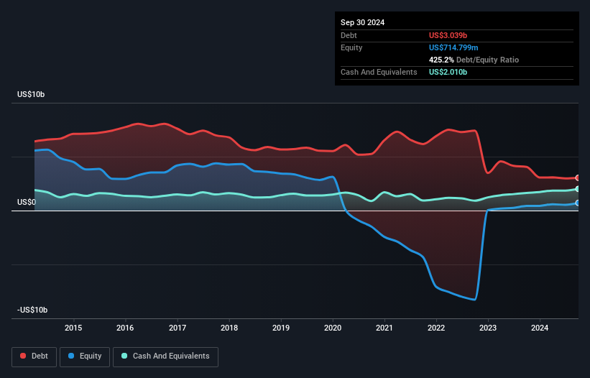Click the 2017 x-axis label

178,328
